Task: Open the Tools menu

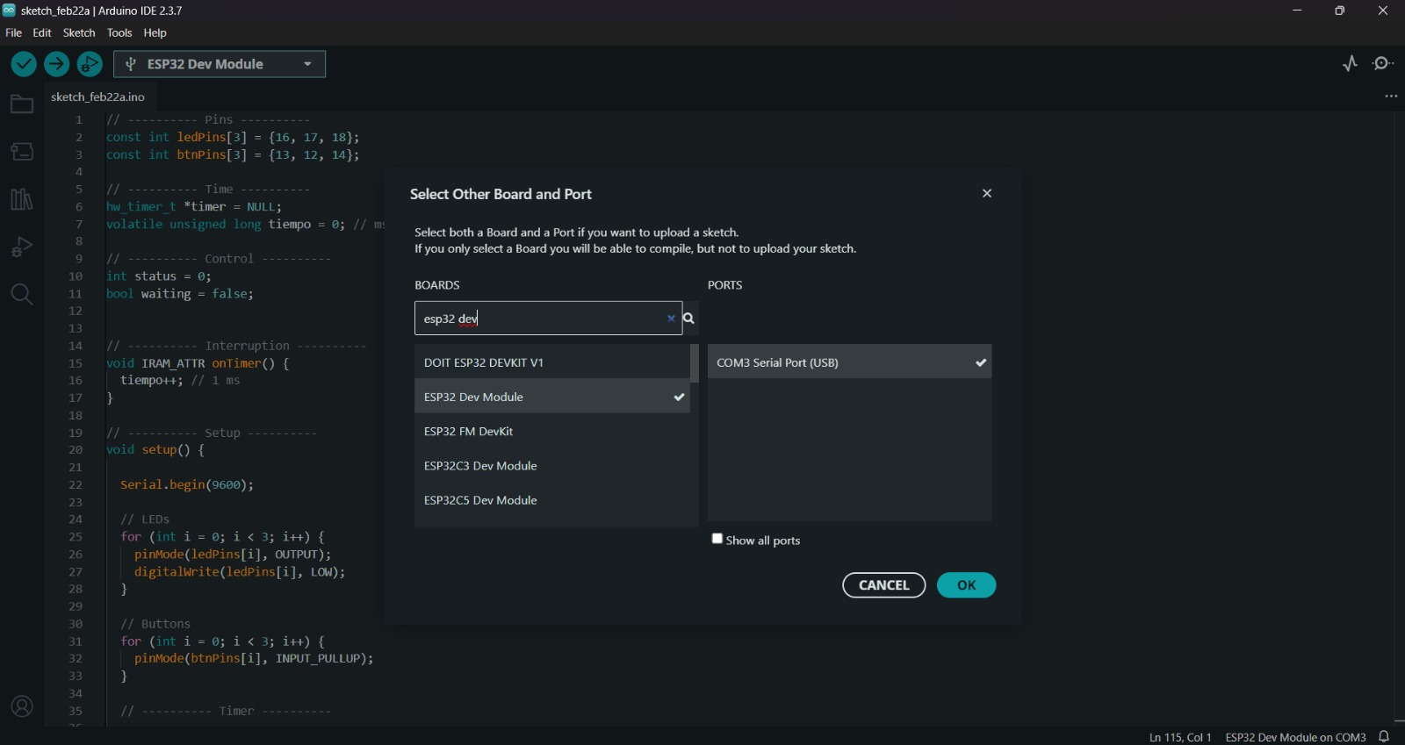Action: click(x=119, y=33)
